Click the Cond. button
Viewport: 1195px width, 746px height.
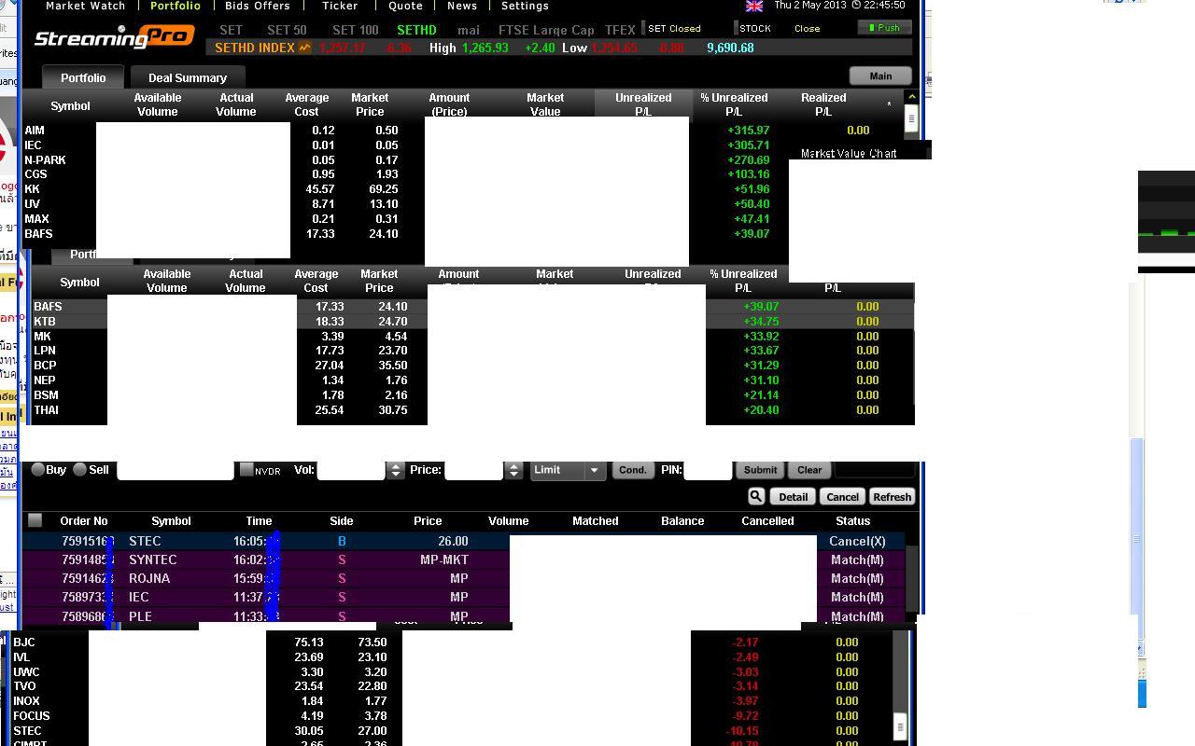coord(632,470)
